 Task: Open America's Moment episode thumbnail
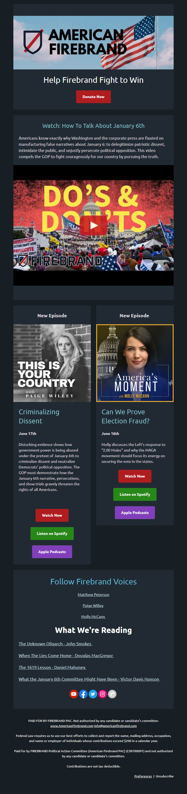(x=135, y=363)
